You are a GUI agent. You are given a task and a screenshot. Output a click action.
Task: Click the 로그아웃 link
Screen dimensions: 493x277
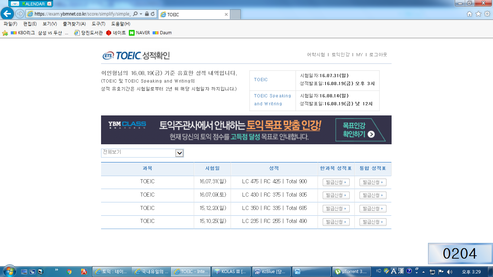click(x=378, y=55)
